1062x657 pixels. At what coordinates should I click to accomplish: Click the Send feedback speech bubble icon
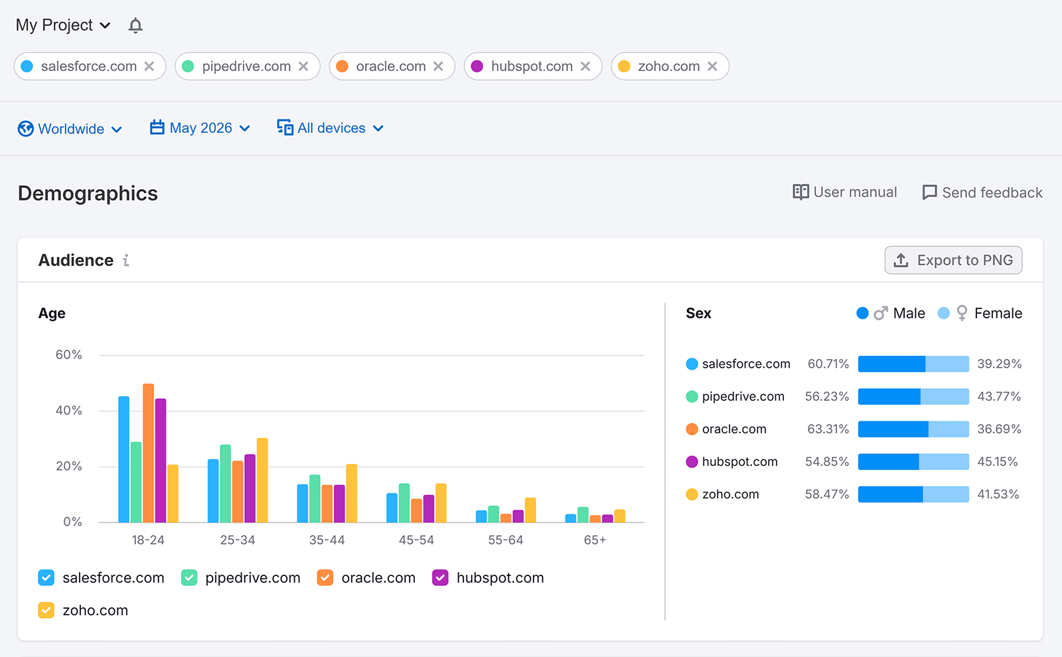[x=930, y=192]
